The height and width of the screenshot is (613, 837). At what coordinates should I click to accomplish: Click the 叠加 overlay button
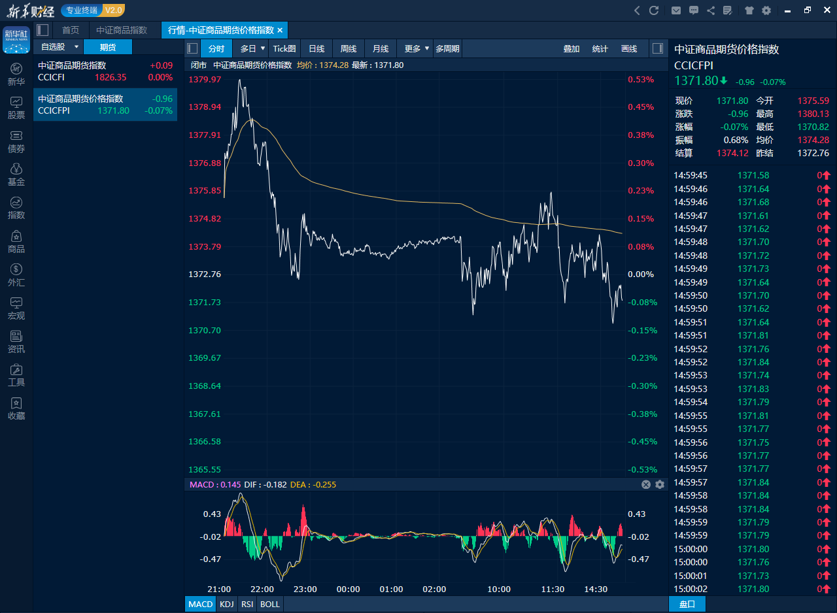[x=572, y=48]
